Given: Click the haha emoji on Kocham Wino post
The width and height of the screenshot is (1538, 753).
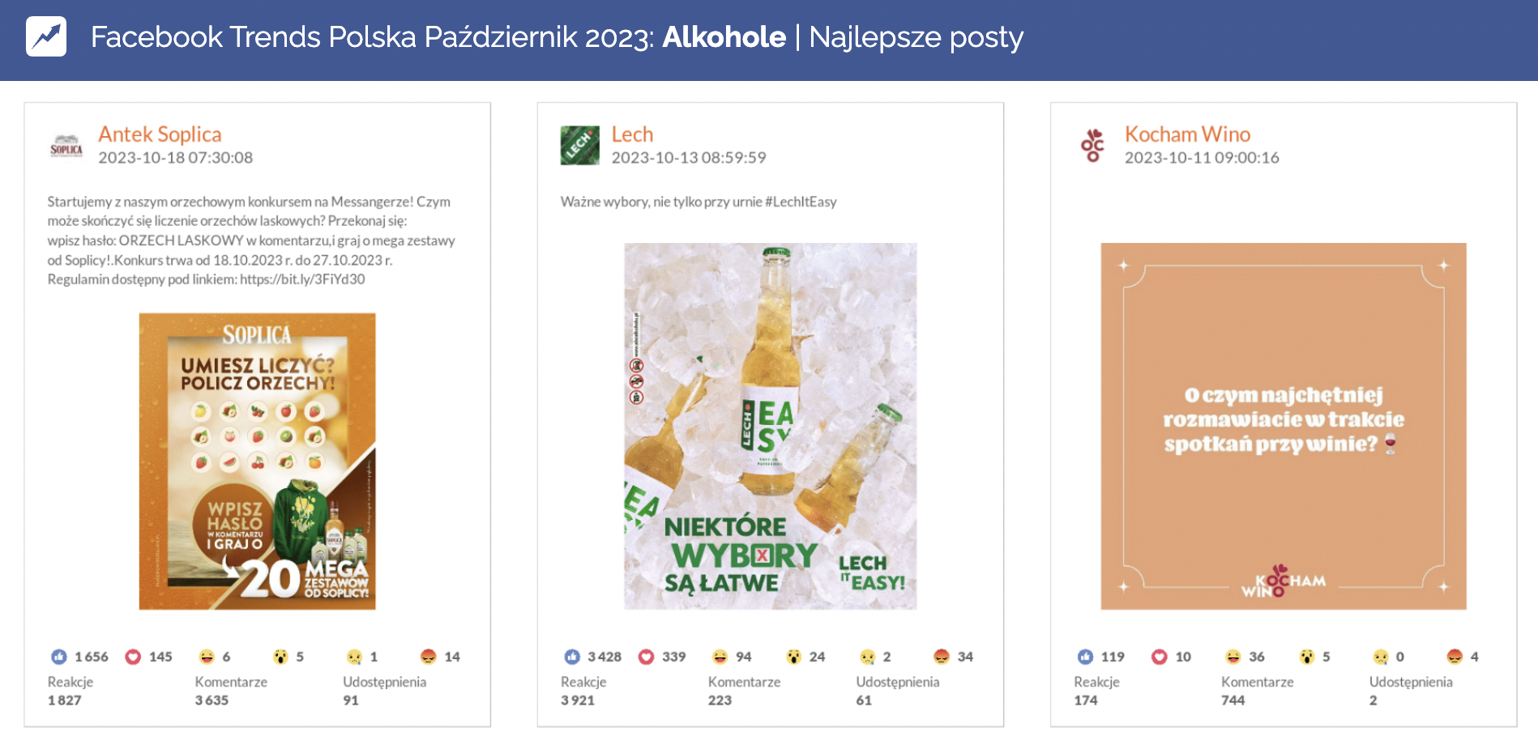Looking at the screenshot, I should coord(1233,657).
